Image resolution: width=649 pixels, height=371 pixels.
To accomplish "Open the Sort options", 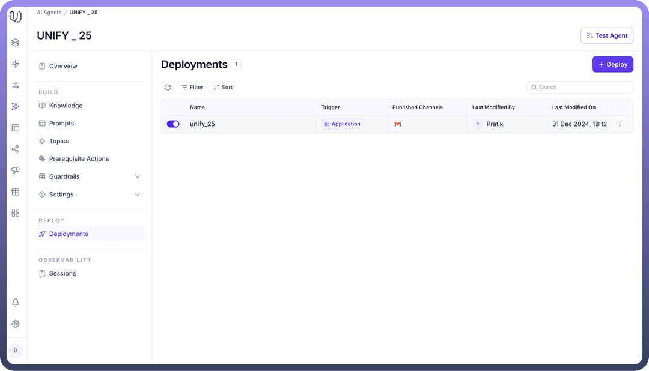I will click(222, 88).
